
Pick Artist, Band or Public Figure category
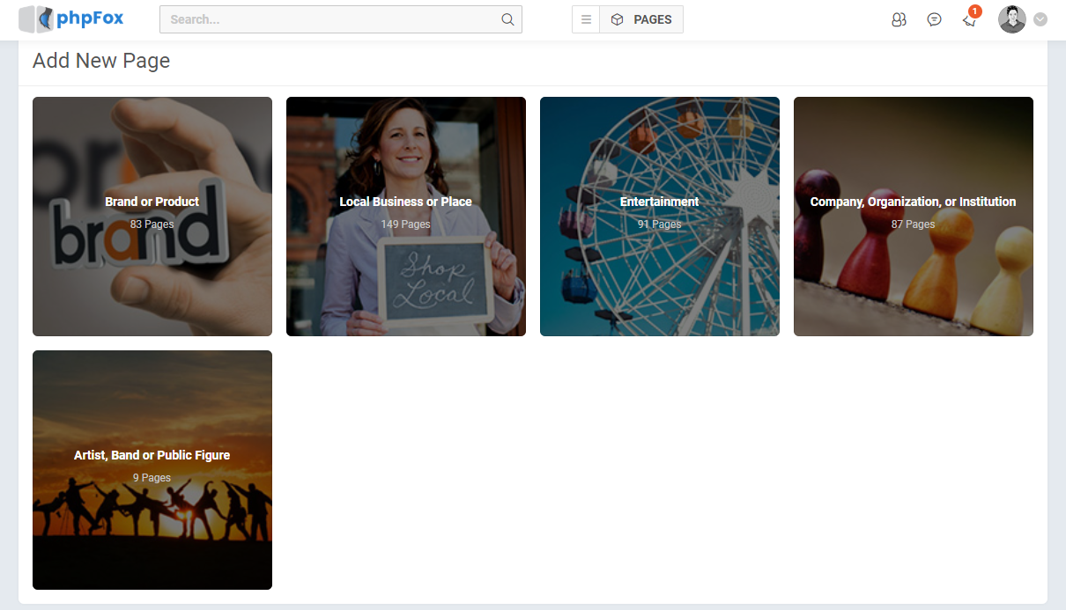click(x=152, y=455)
